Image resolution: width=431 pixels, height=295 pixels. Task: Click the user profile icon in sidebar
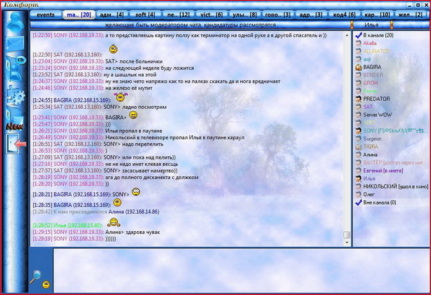[x=14, y=22]
